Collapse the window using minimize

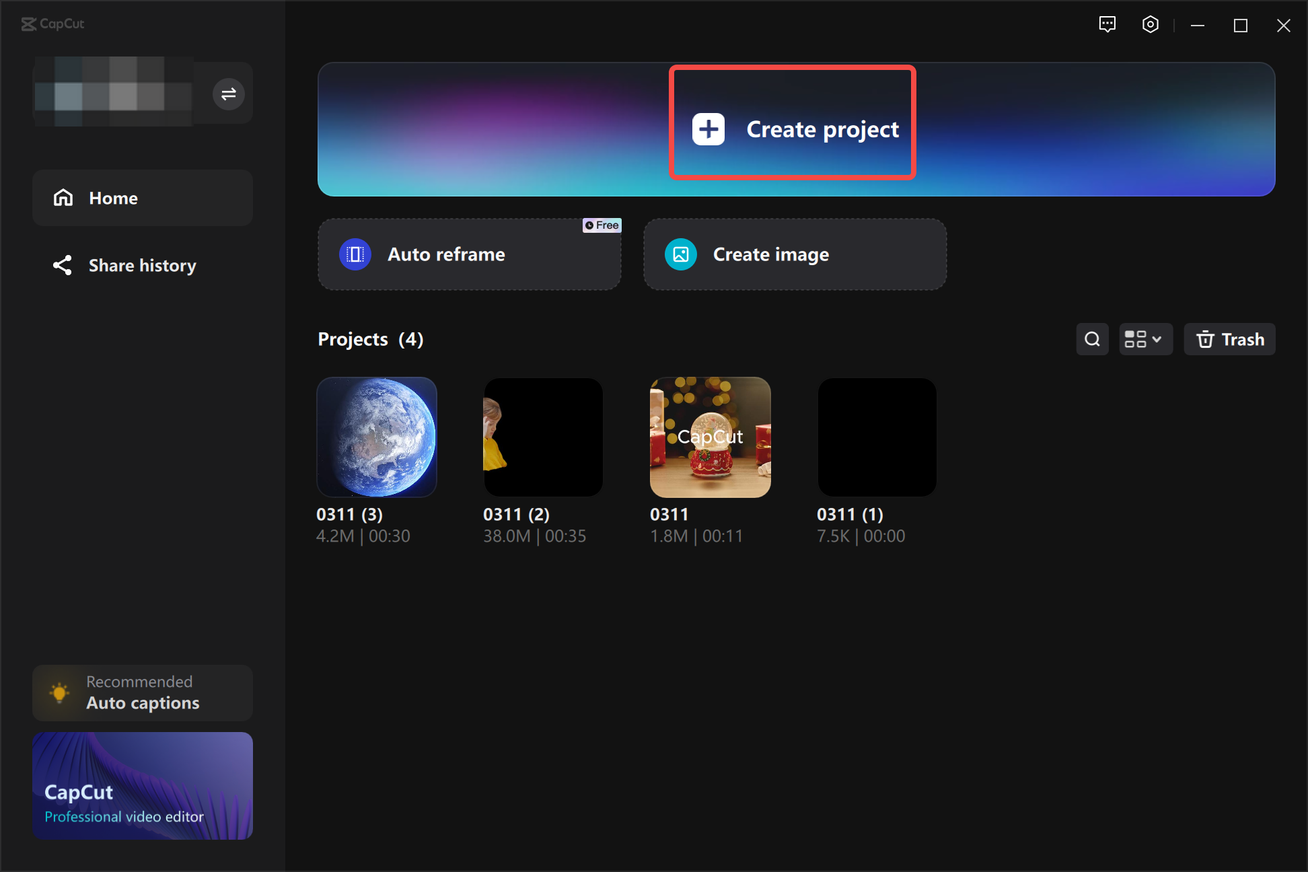tap(1198, 25)
